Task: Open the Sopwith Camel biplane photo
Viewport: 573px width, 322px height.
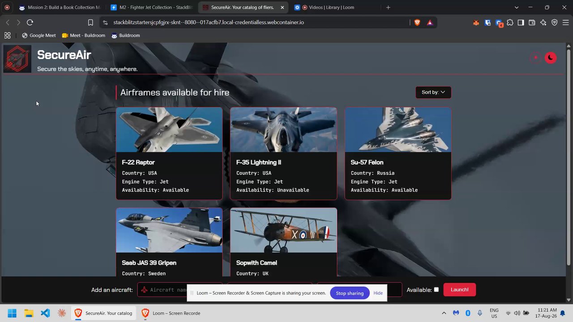Action: pyautogui.click(x=283, y=230)
